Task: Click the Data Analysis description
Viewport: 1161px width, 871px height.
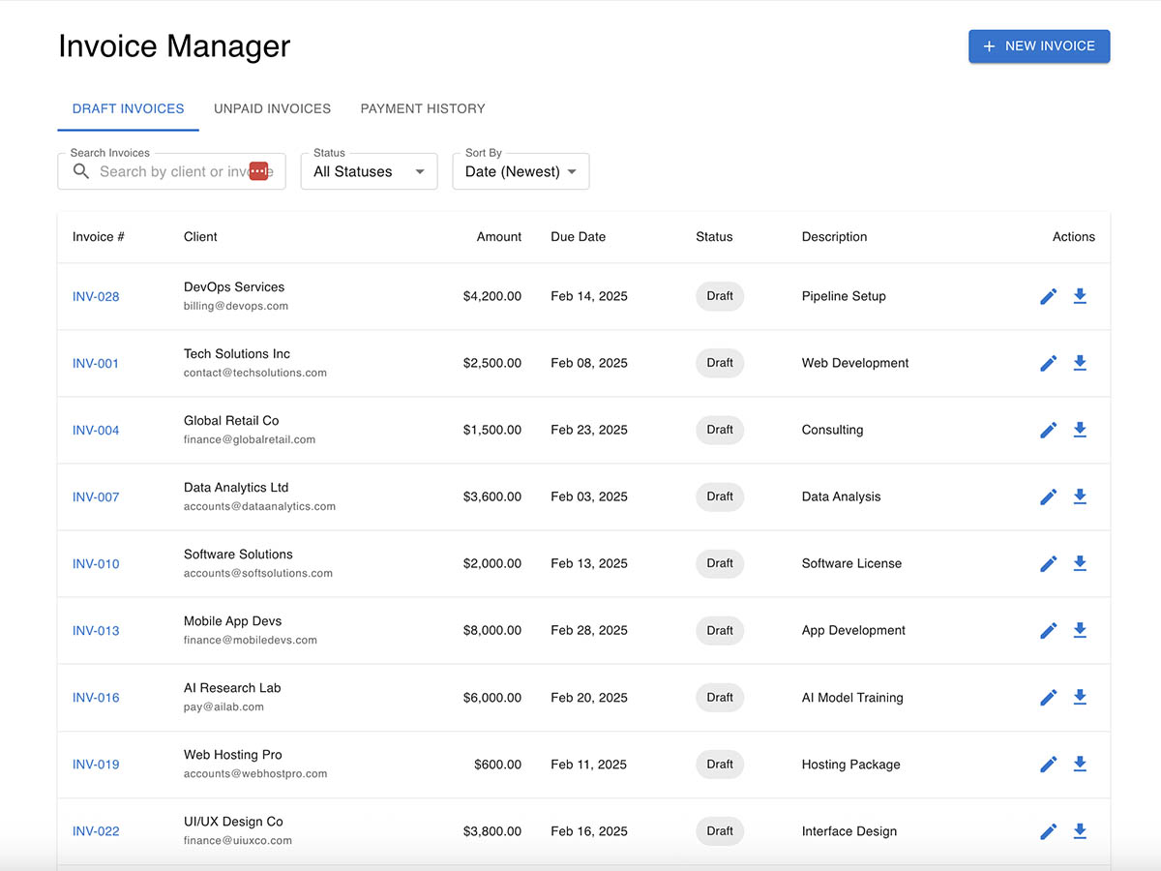Action: (x=842, y=496)
